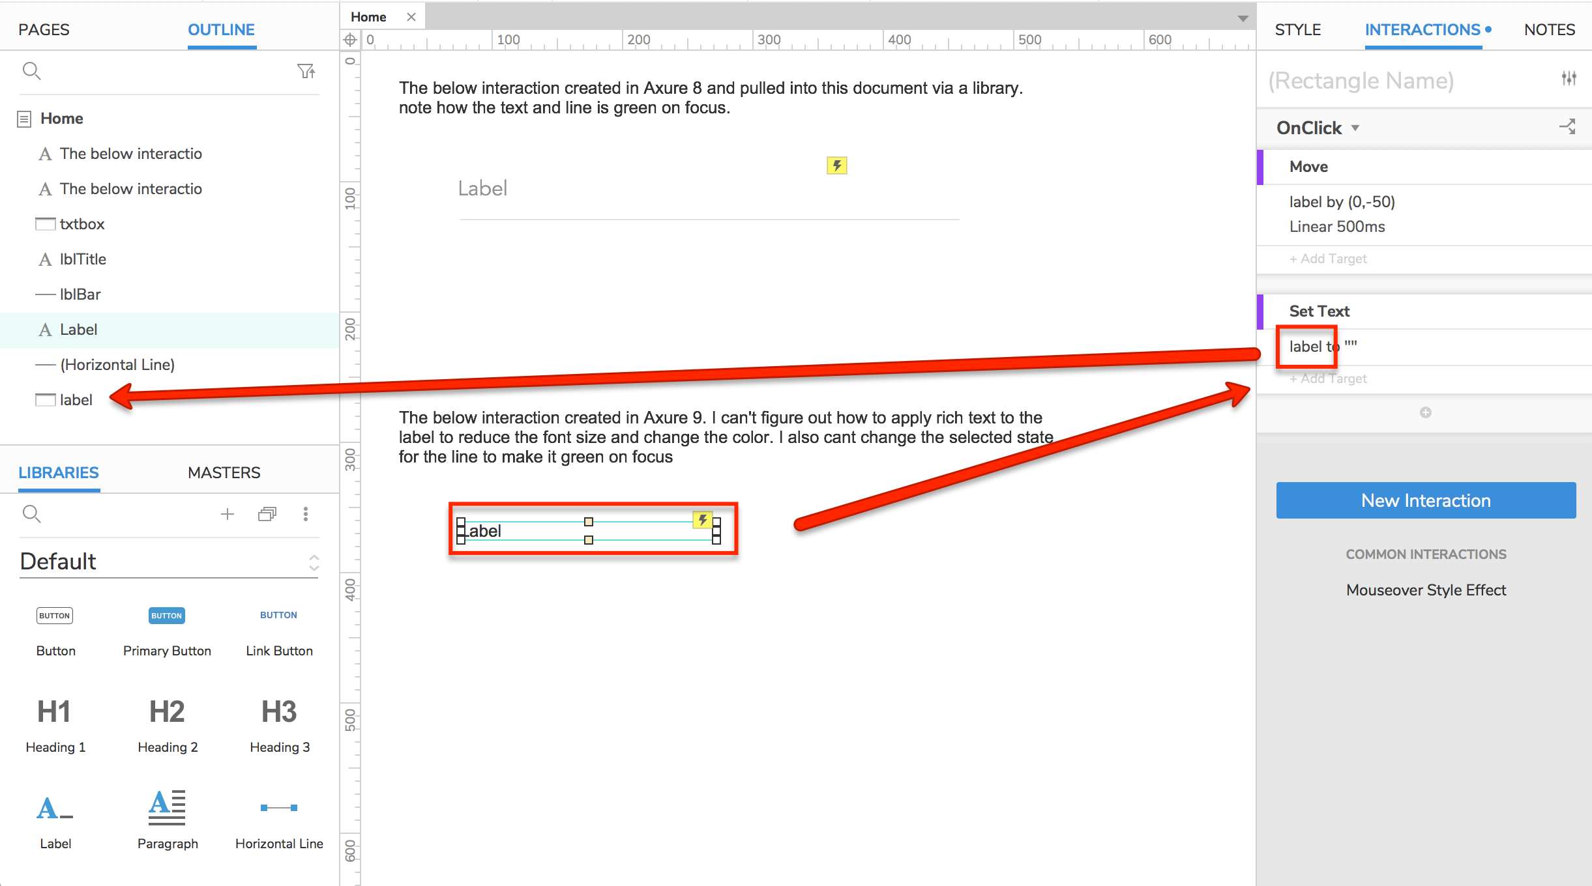Switch to the MASTERS tab
The image size is (1592, 886).
(224, 472)
